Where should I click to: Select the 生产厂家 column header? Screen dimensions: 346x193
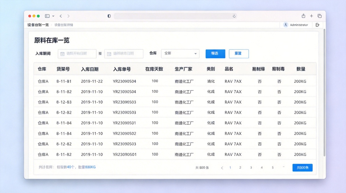(183, 69)
